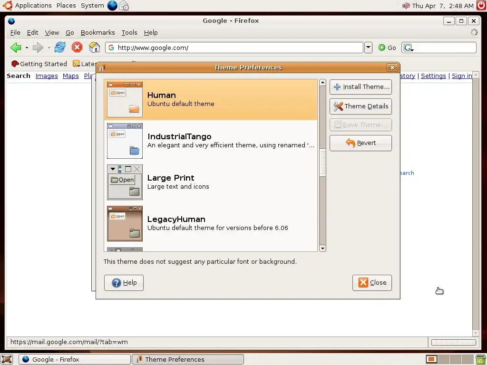Open Theme Details
The width and height of the screenshot is (487, 365).
coord(360,106)
